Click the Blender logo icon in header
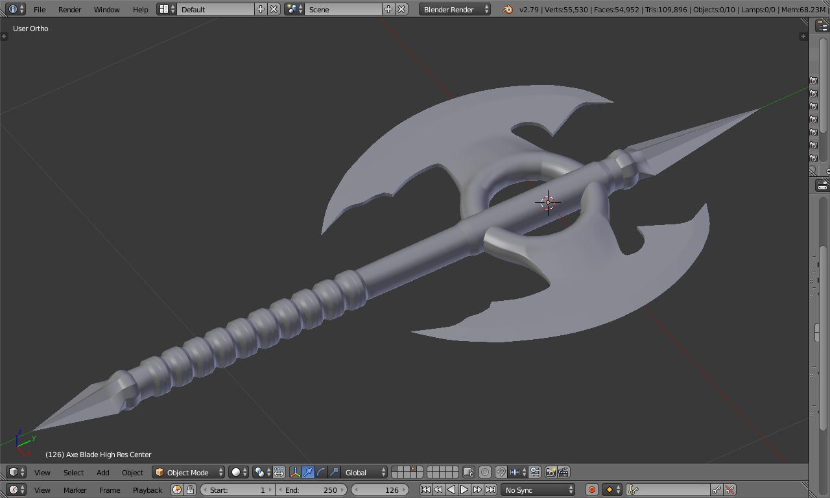Image resolution: width=830 pixels, height=498 pixels. click(508, 9)
